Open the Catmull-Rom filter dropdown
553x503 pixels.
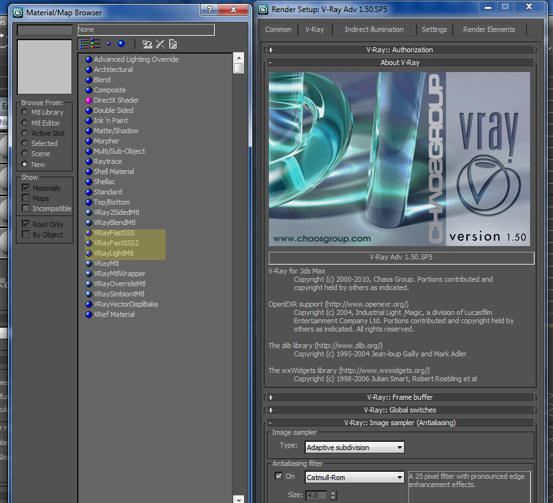354,477
